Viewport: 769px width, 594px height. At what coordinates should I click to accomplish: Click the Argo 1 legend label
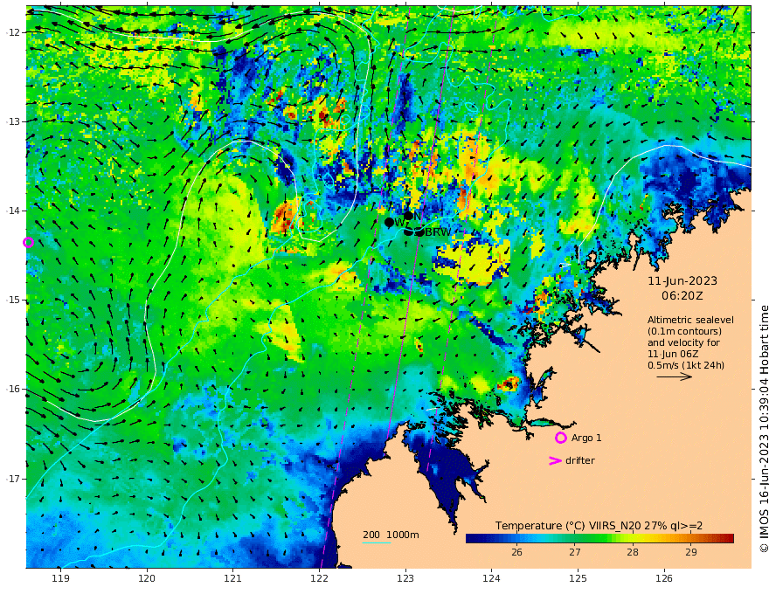tap(586, 438)
